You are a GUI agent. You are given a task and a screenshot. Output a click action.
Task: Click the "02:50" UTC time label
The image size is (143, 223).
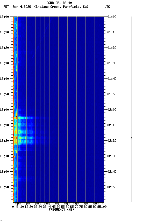(112, 187)
